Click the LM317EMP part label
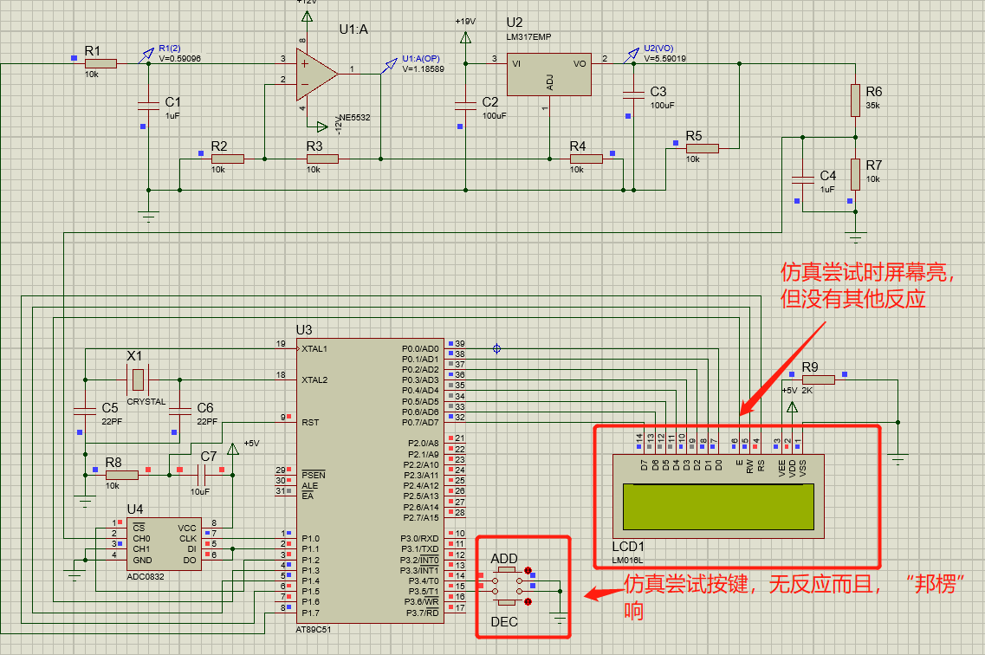Image resolution: width=985 pixels, height=655 pixels. [x=529, y=37]
